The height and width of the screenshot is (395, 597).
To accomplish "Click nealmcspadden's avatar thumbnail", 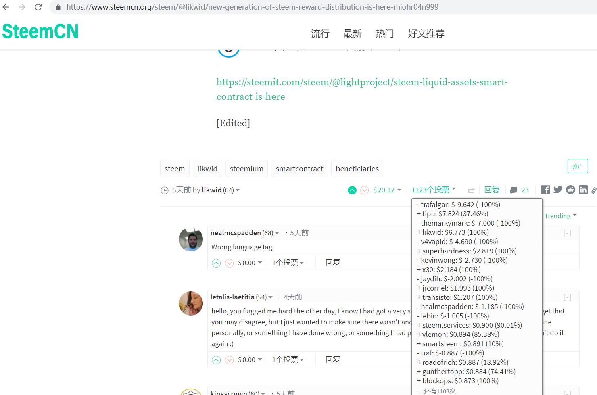I will tap(191, 239).
